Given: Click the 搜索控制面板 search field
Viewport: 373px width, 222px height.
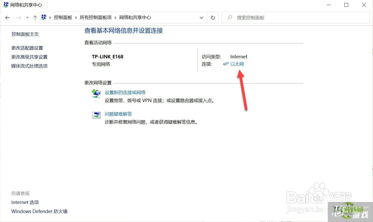Looking at the screenshot, I should tap(296, 18).
